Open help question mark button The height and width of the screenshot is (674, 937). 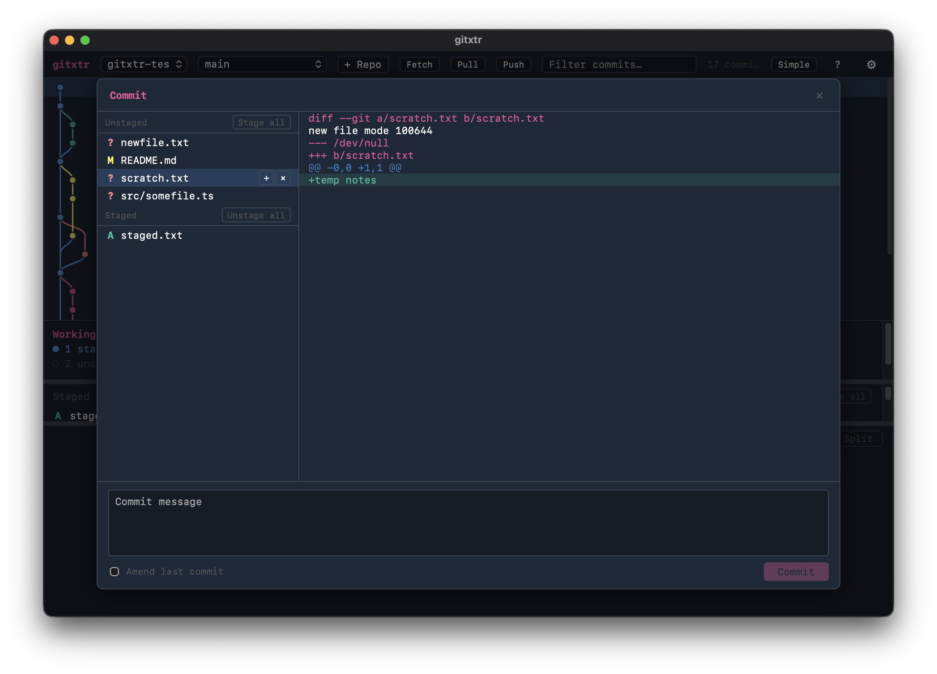click(837, 65)
